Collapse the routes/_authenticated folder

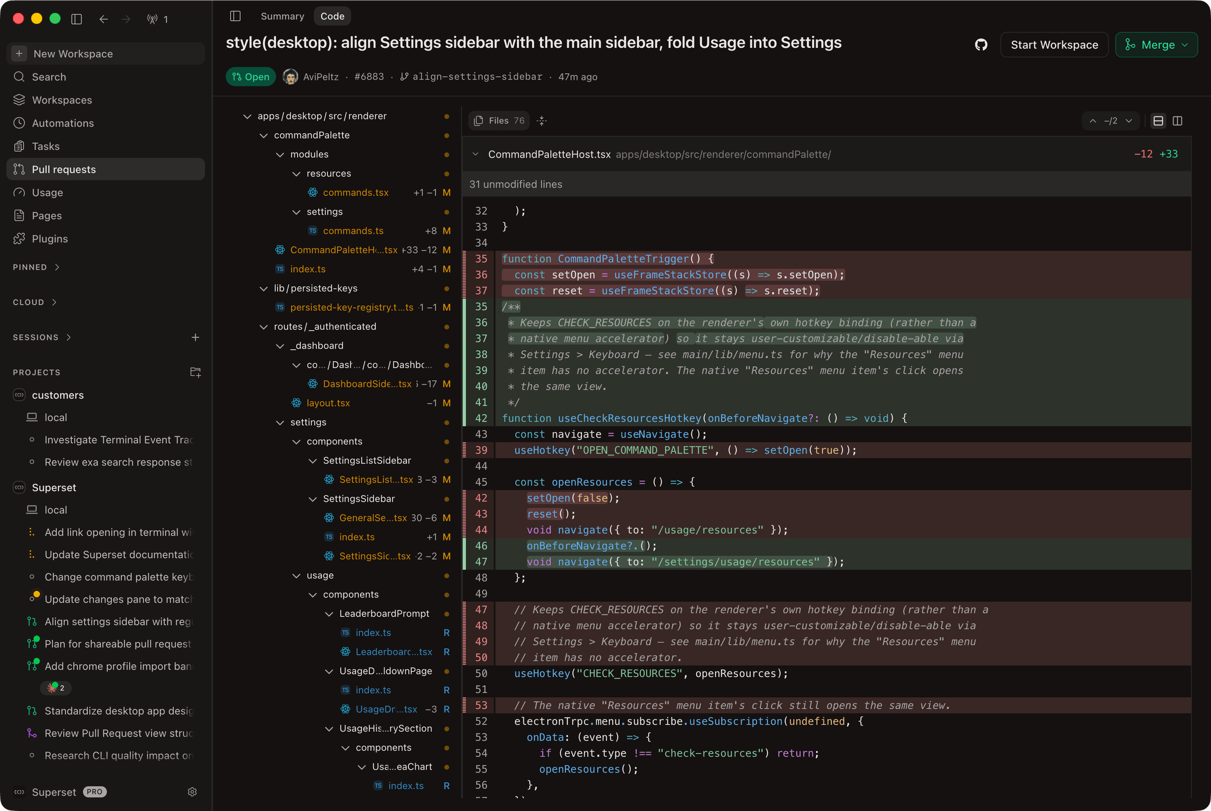(264, 327)
